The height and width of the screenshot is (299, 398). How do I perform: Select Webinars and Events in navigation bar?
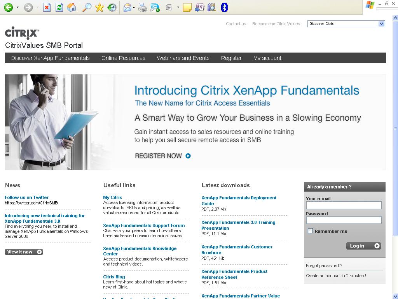click(x=183, y=58)
